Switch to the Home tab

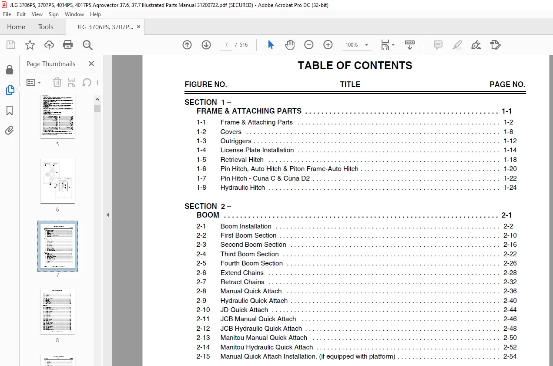(16, 27)
